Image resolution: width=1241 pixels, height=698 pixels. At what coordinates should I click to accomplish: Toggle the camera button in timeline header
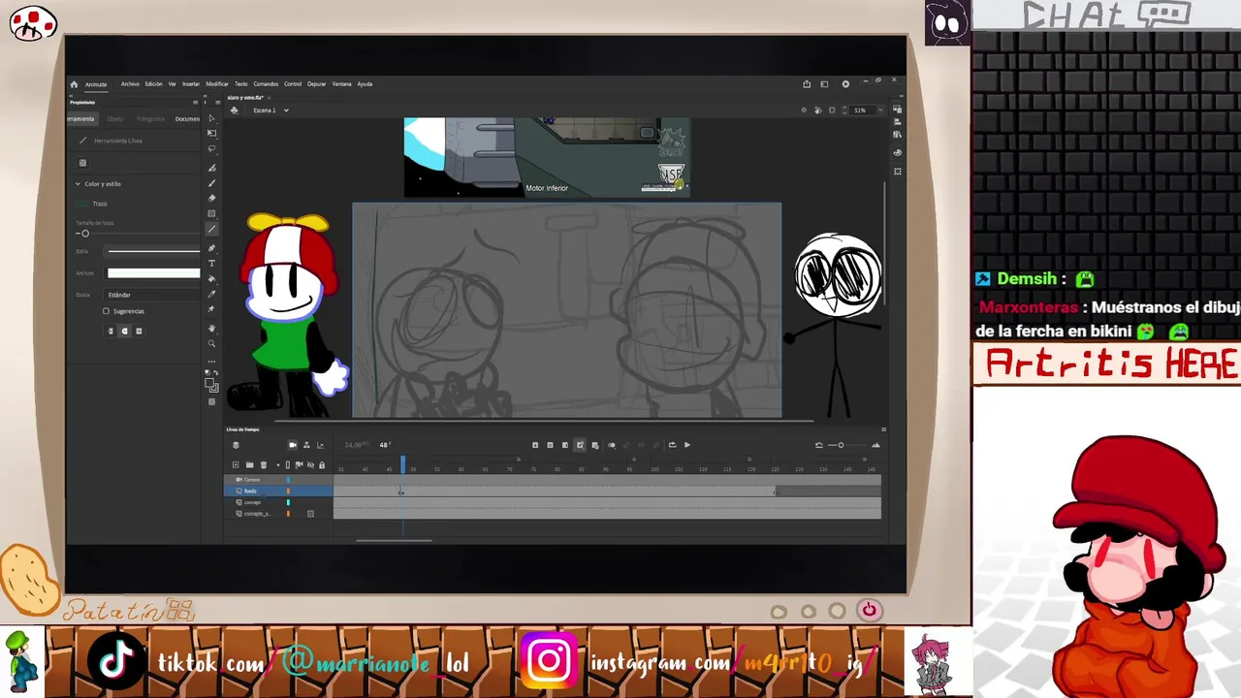coord(293,445)
